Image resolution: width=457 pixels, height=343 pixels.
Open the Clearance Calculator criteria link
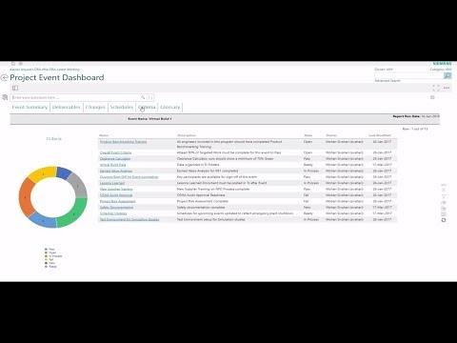coord(115,159)
